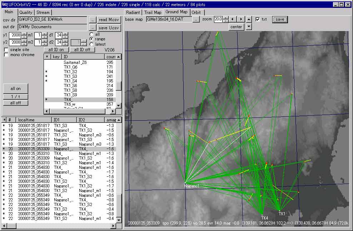Increase the y1 year spinner value
353x231 pixels.
pyautogui.click(x=24, y=34)
